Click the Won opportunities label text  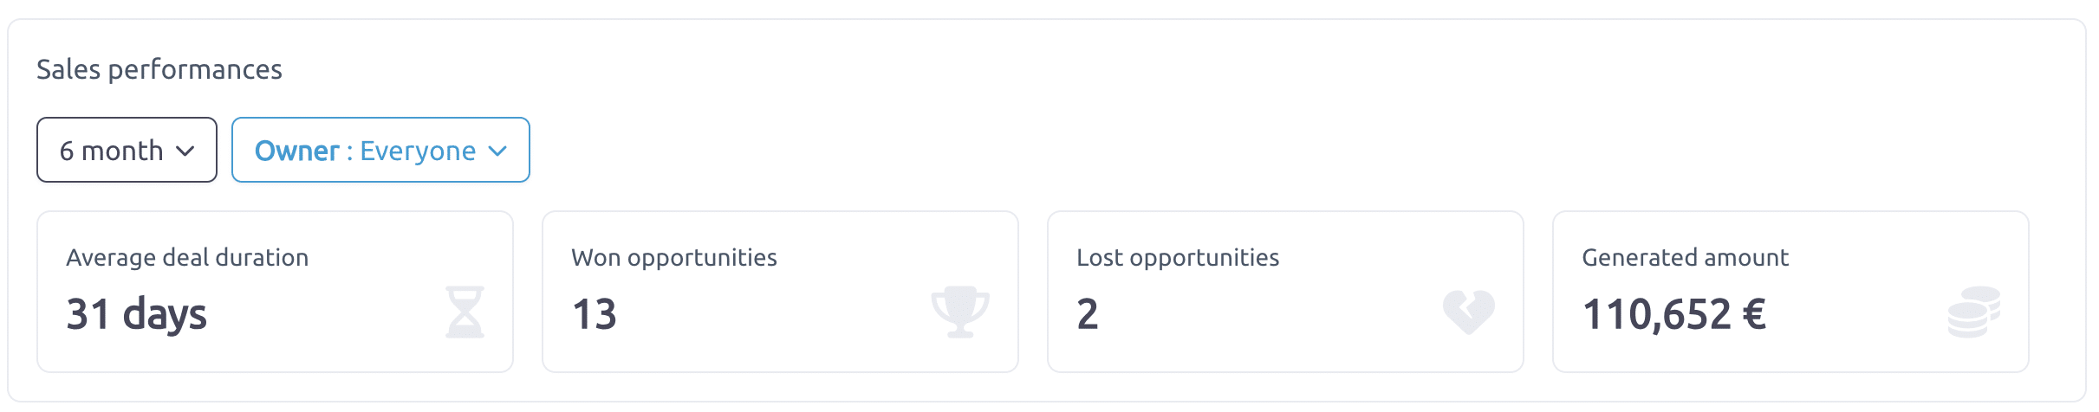coord(674,258)
